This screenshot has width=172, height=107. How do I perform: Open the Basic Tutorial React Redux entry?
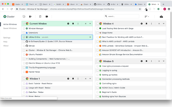40,83
